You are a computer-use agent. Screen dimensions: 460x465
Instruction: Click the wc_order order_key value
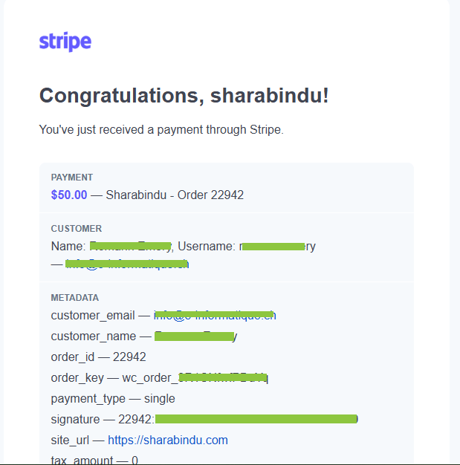pyautogui.click(x=195, y=378)
